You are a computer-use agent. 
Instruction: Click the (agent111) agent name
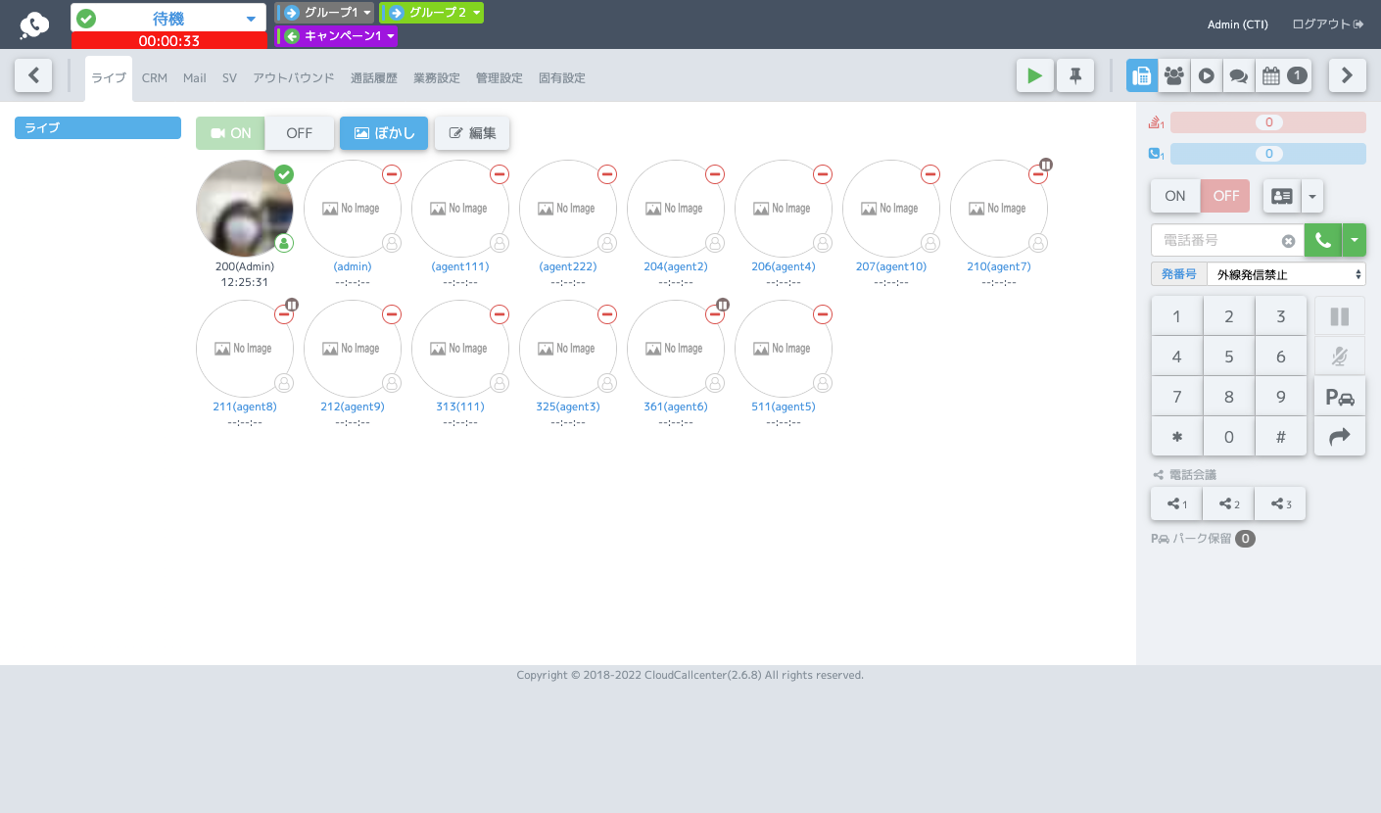click(460, 266)
